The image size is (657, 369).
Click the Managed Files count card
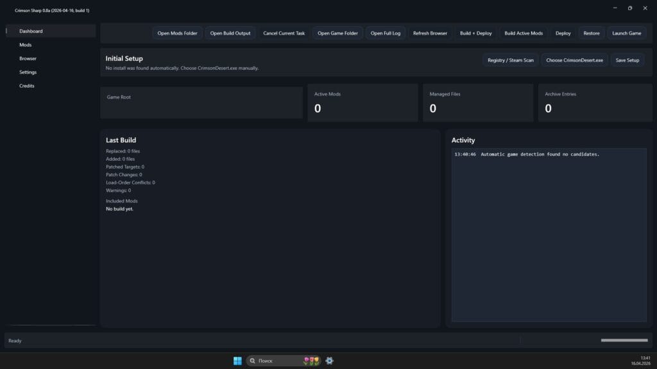pyautogui.click(x=478, y=102)
